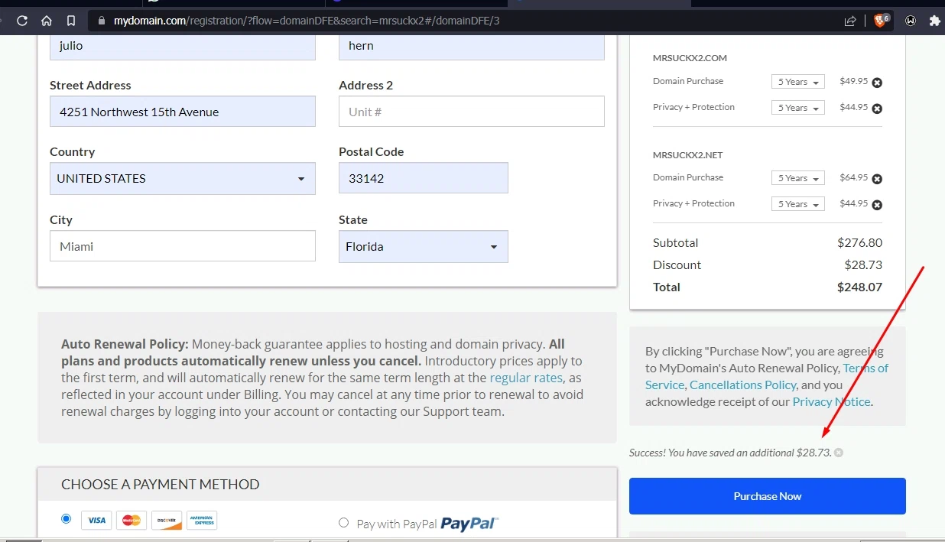Image resolution: width=945 pixels, height=542 pixels.
Task: Click the PayPal logo
Action: 469,524
